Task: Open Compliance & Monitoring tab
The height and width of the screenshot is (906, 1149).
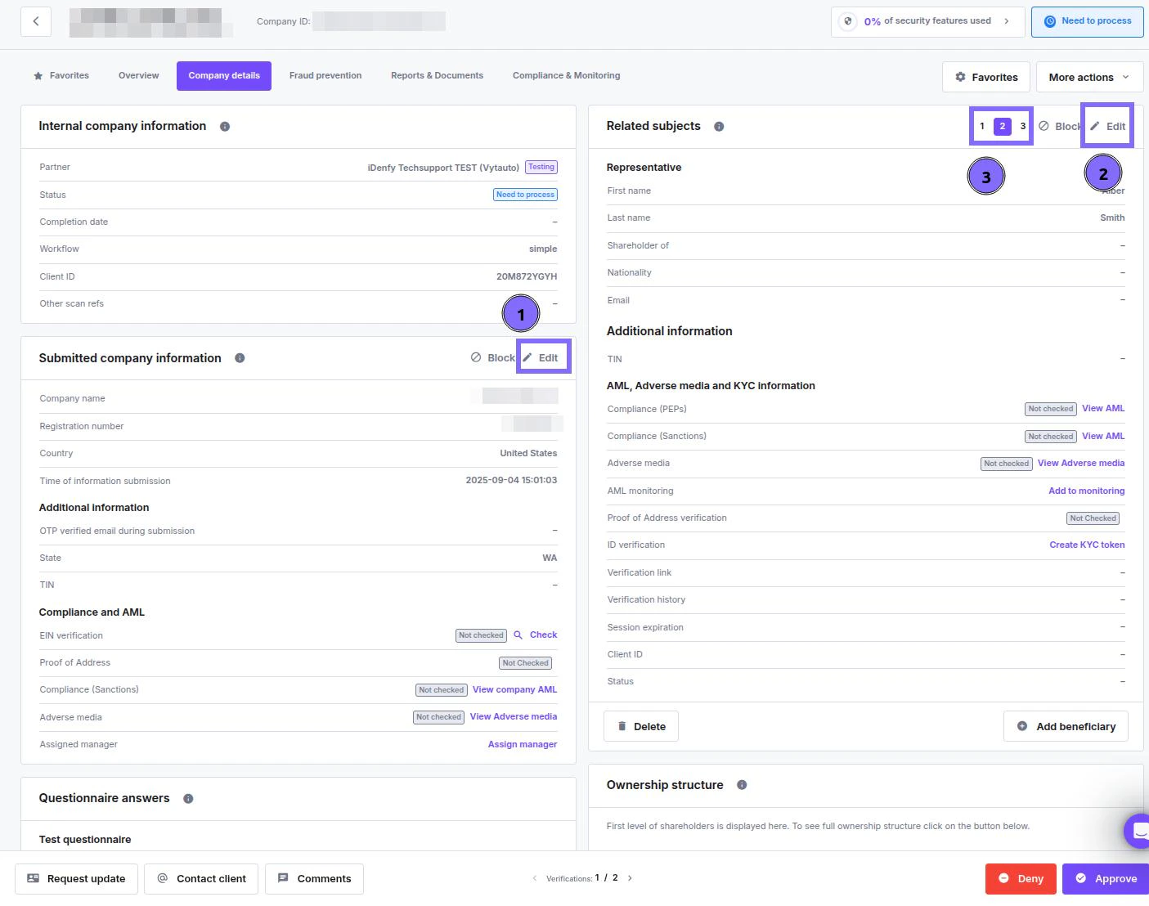Action: [x=566, y=75]
